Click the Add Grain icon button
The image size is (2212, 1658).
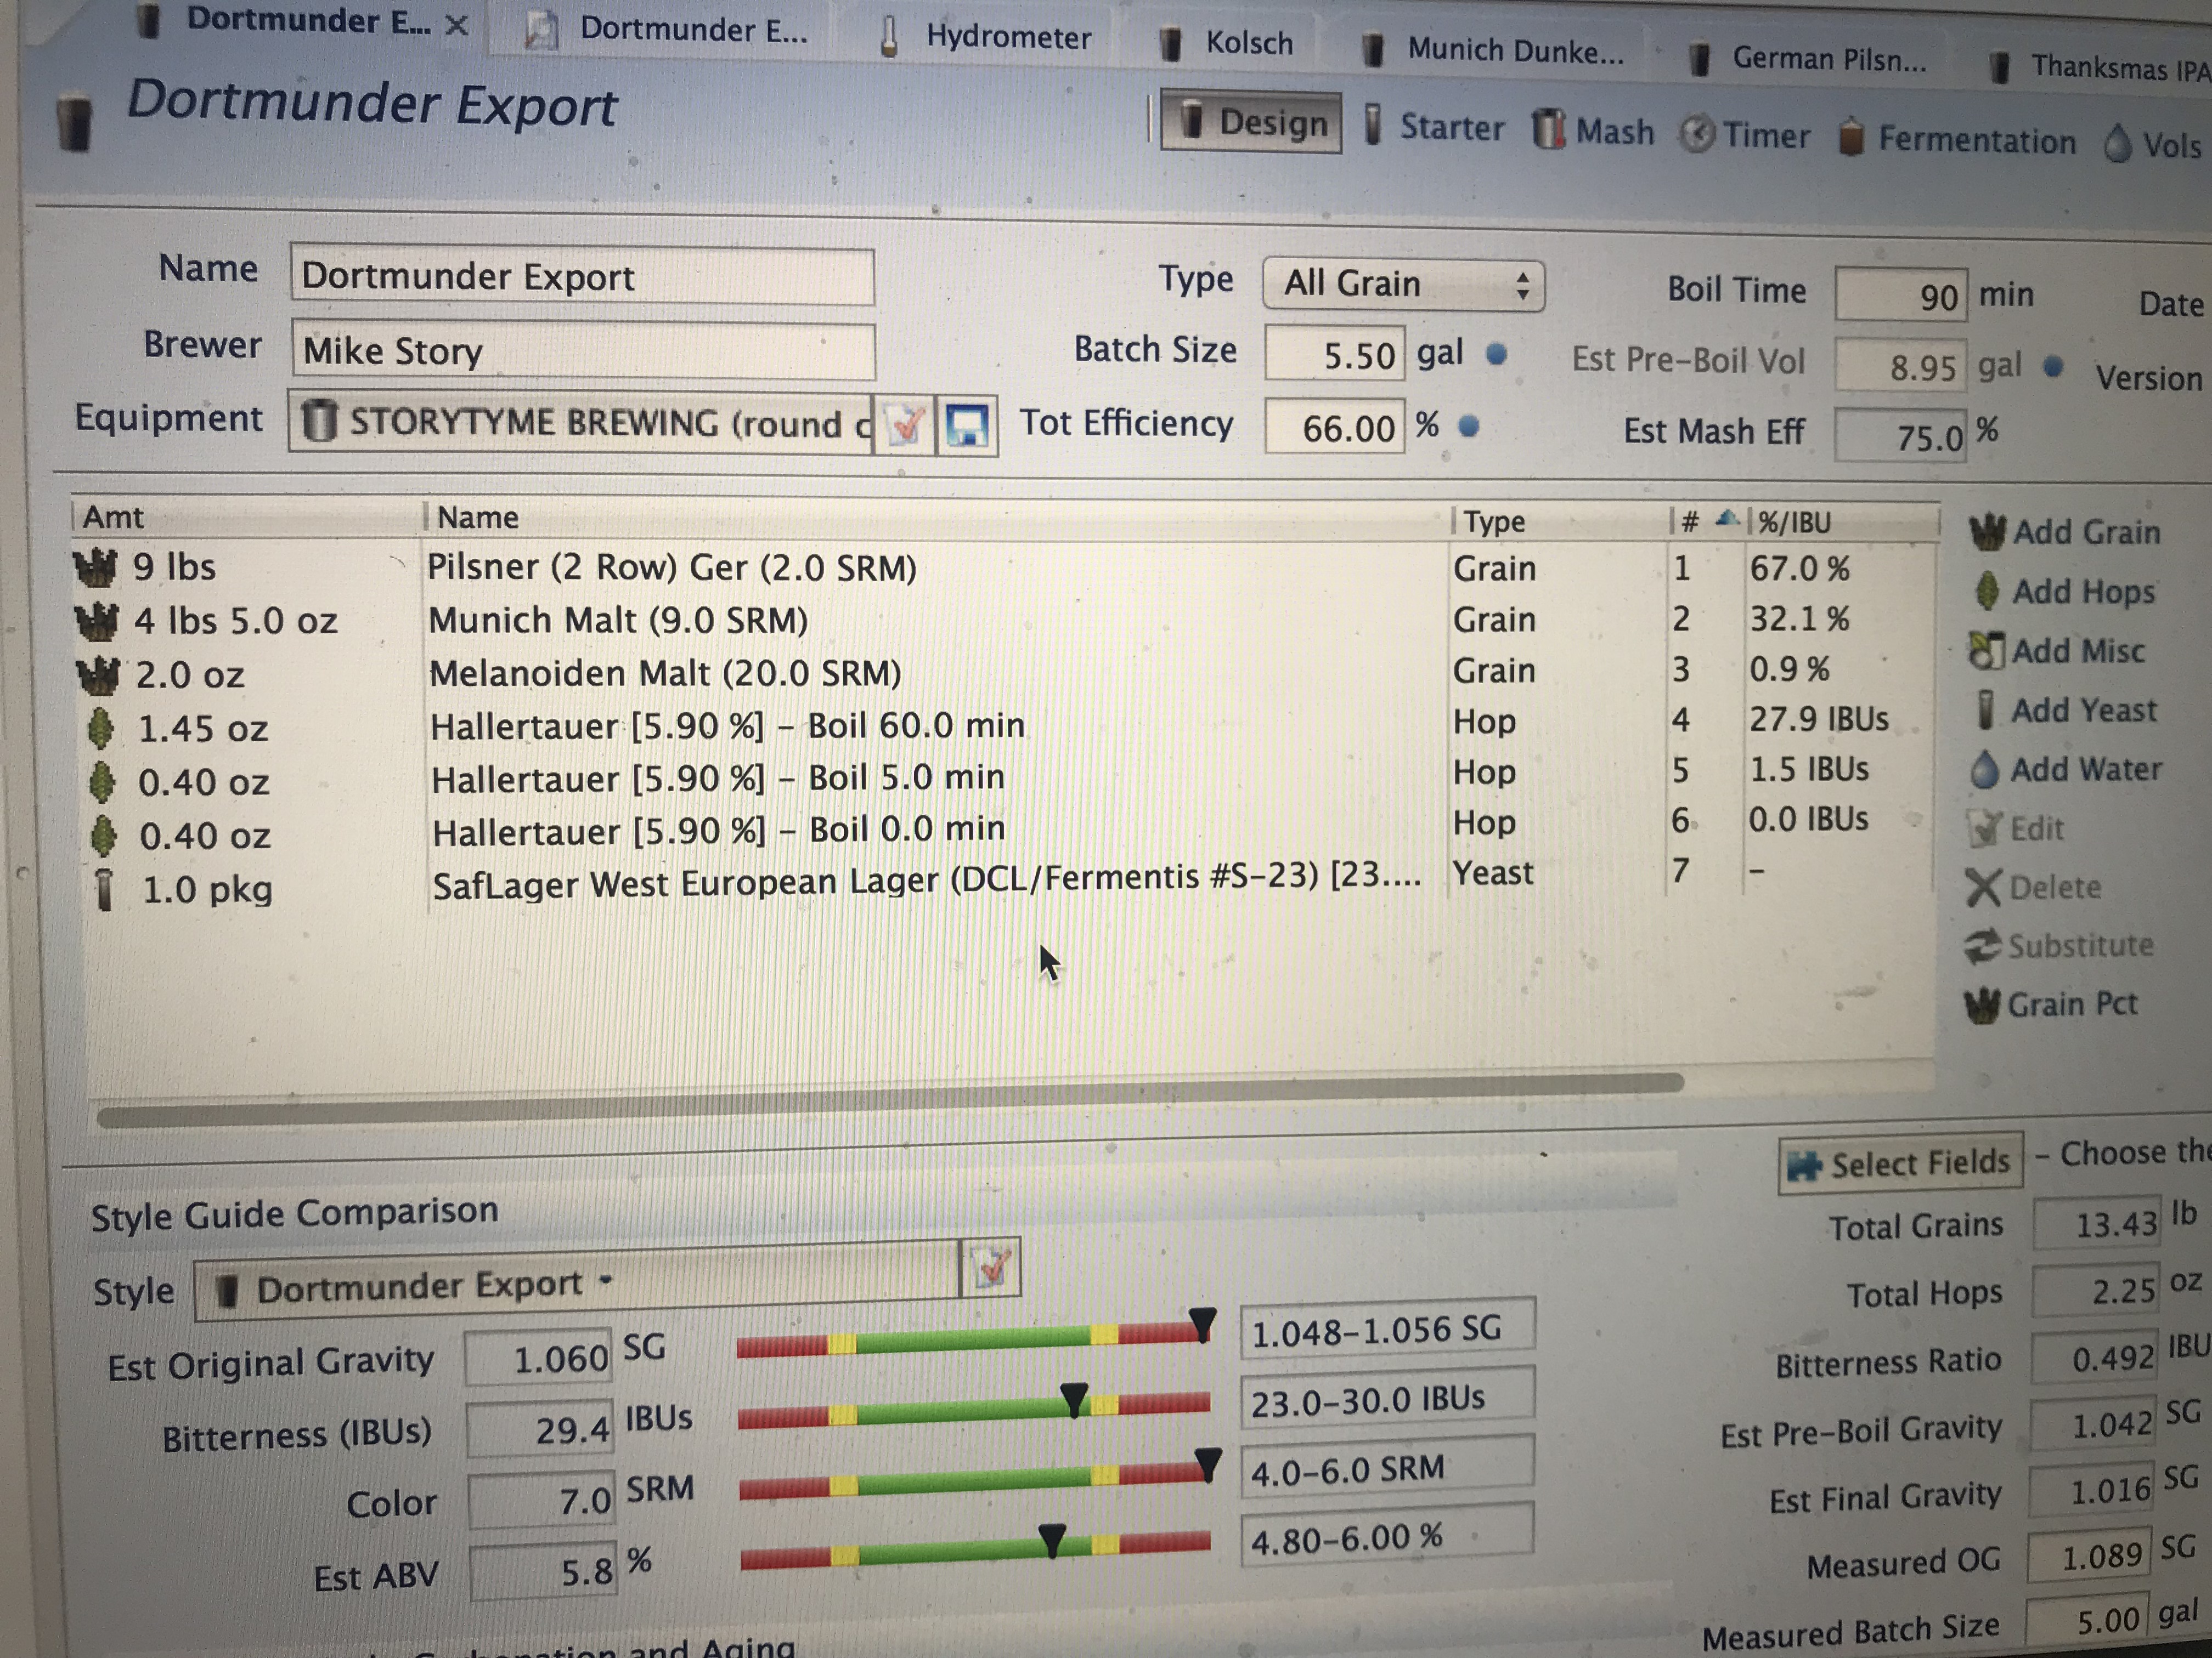pyautogui.click(x=2064, y=532)
